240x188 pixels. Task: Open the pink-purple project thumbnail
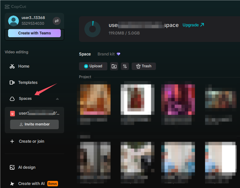(178, 99)
